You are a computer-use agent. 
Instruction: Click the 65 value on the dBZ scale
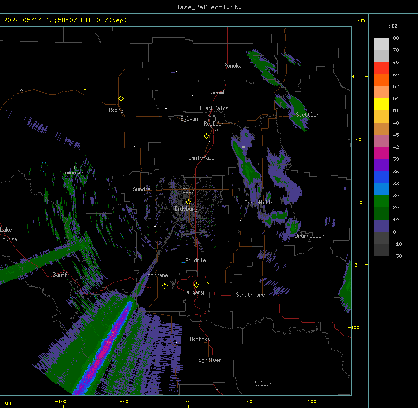pyautogui.click(x=396, y=63)
